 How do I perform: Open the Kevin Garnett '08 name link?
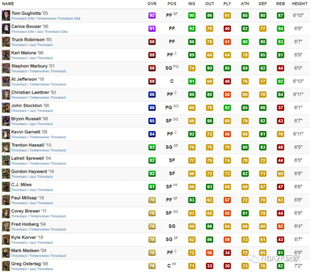click(29, 132)
